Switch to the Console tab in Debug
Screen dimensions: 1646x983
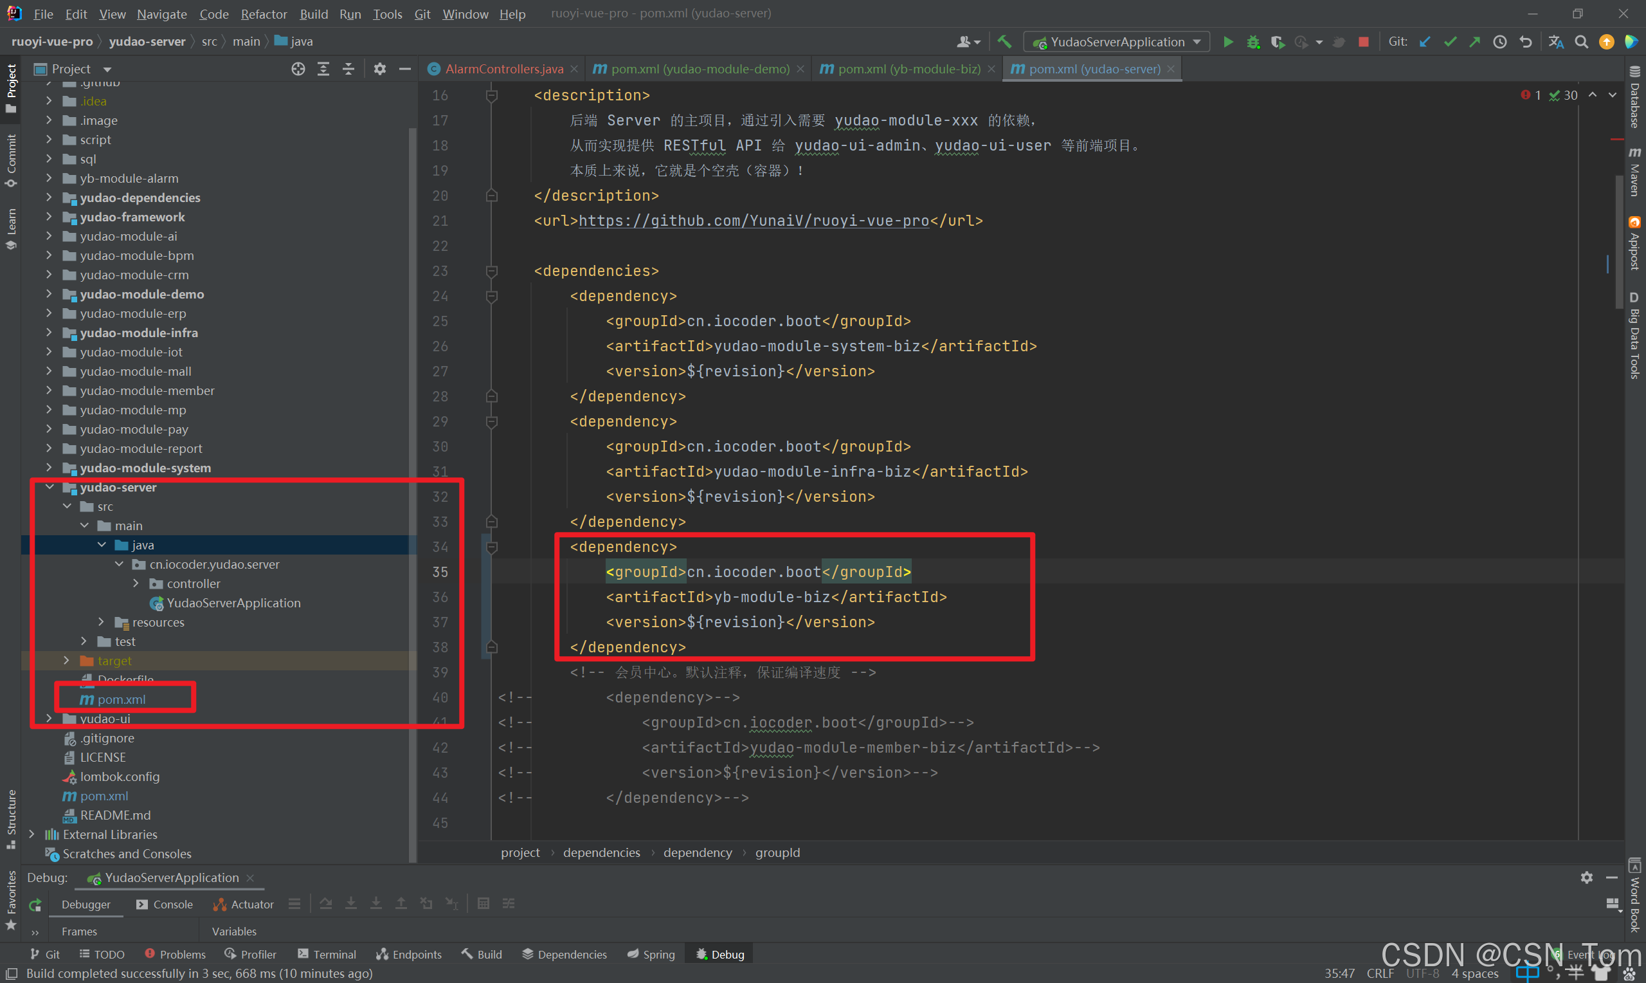pos(165,904)
